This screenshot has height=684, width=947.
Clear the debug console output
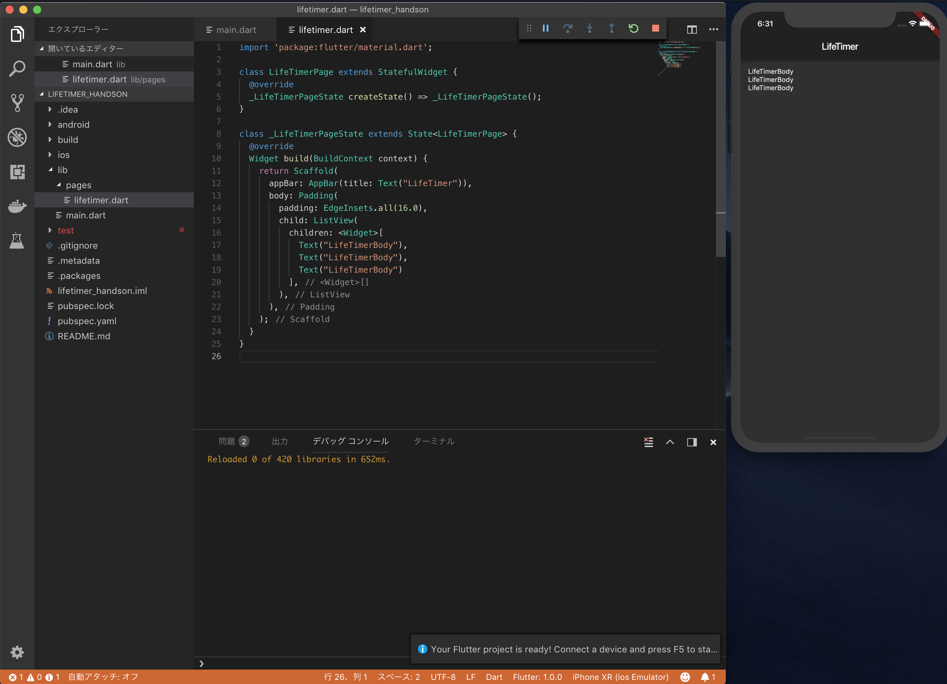pyautogui.click(x=648, y=442)
